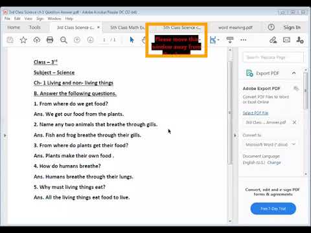The image size is (311, 233).
Task: Click the fill and sign pen icon
Action: click(x=273, y=40)
